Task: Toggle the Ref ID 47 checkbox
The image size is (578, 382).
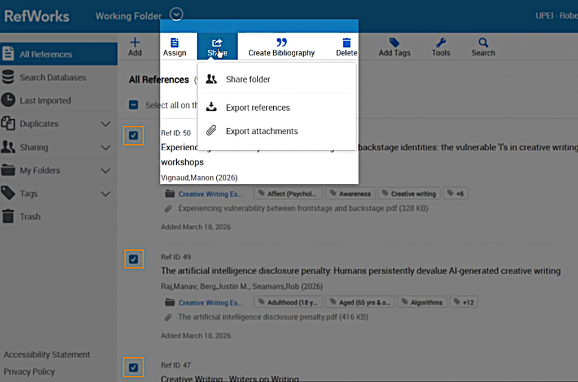Action: click(134, 367)
